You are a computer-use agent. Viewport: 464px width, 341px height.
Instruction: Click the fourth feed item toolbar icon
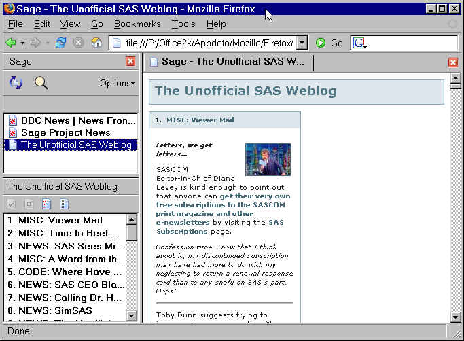pyautogui.click(x=65, y=204)
